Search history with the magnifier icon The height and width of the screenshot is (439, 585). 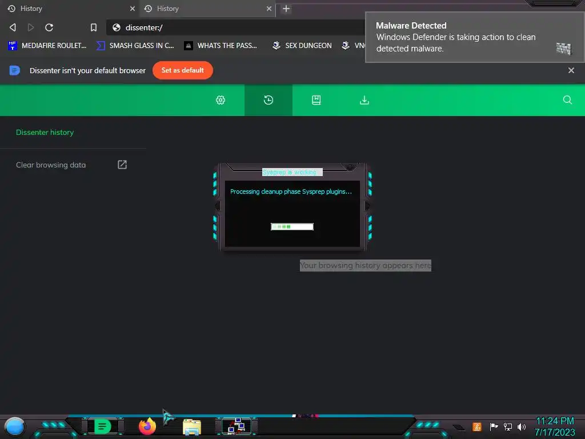point(567,100)
